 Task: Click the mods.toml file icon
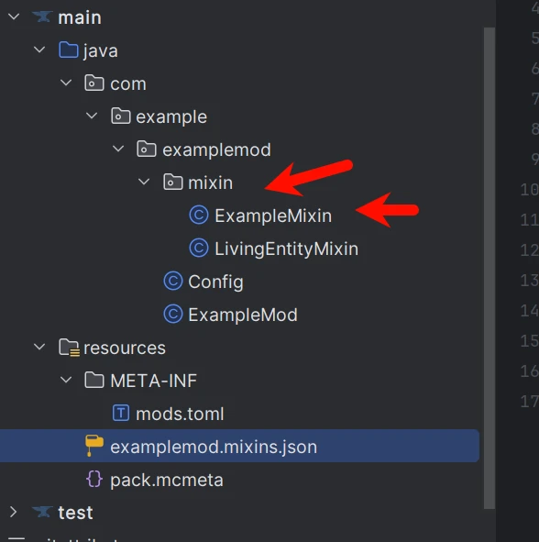tap(121, 413)
